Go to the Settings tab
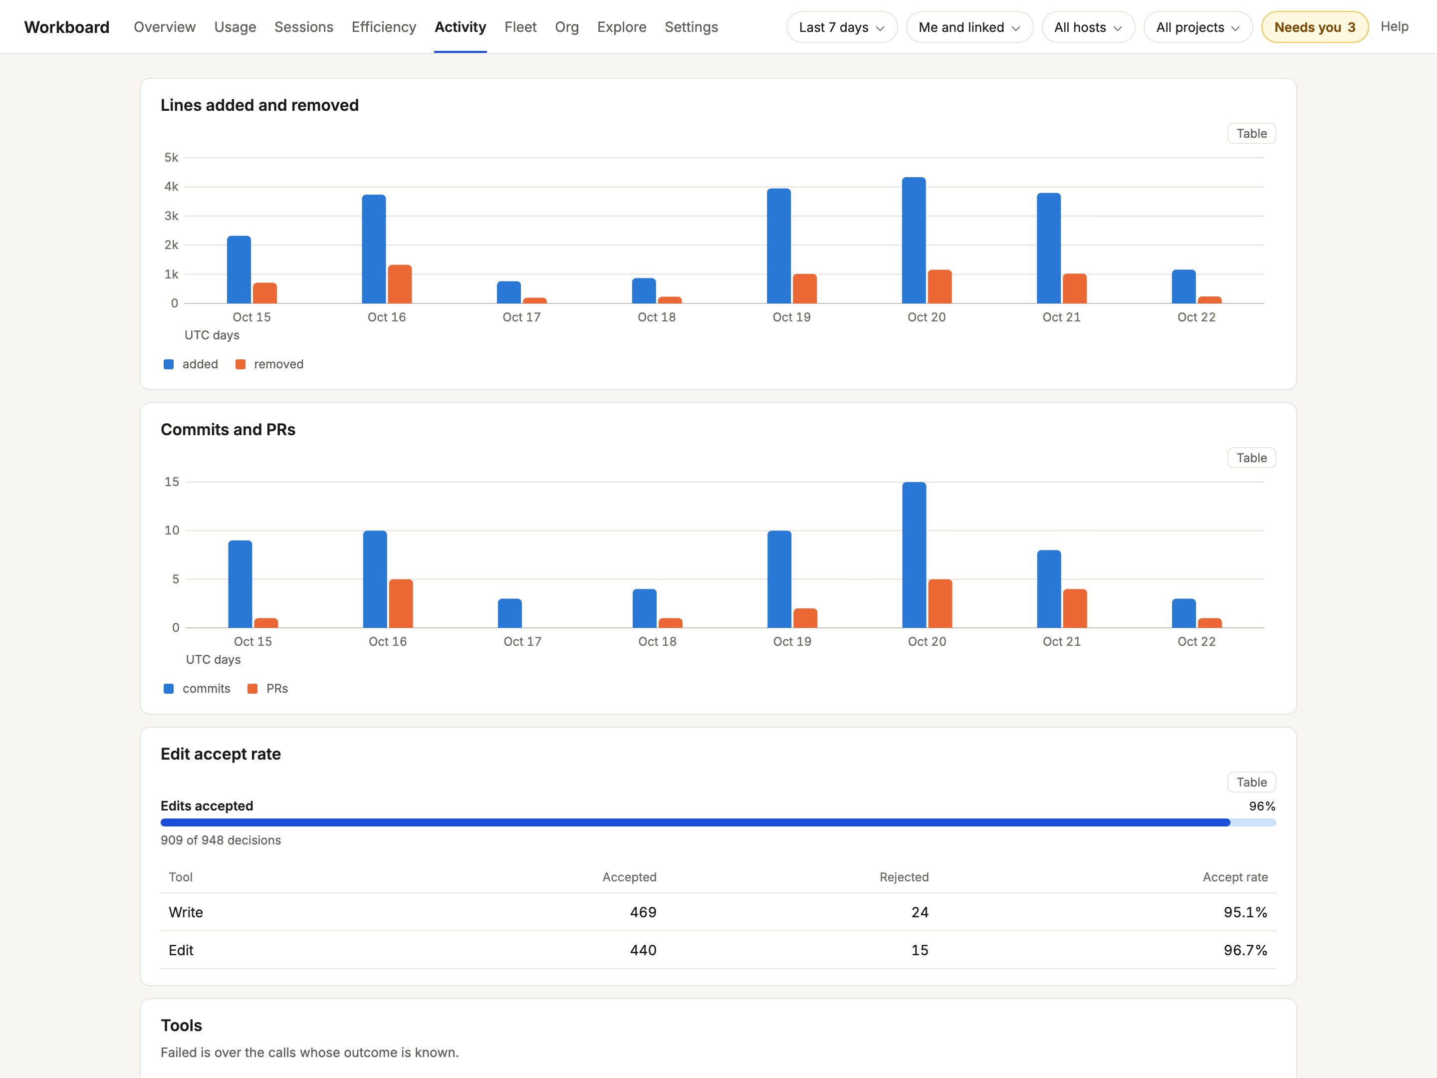This screenshot has width=1437, height=1078. point(691,26)
